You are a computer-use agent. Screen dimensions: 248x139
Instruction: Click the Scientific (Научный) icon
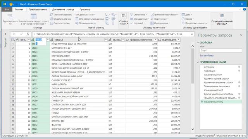click(x=132, y=23)
